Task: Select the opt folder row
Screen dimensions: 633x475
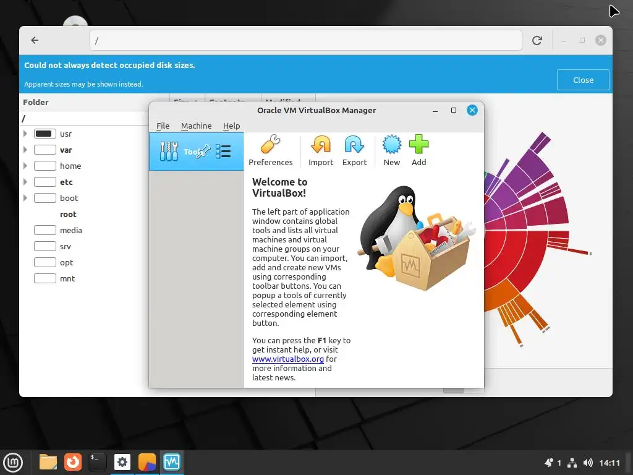Action: point(84,262)
